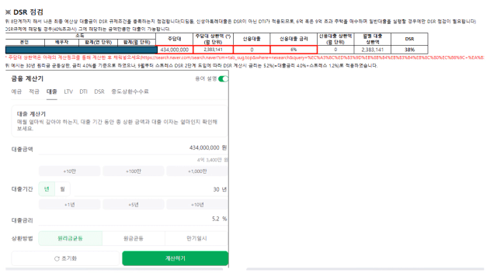
Task: Click the 본인 column header
Action: pos(25,43)
